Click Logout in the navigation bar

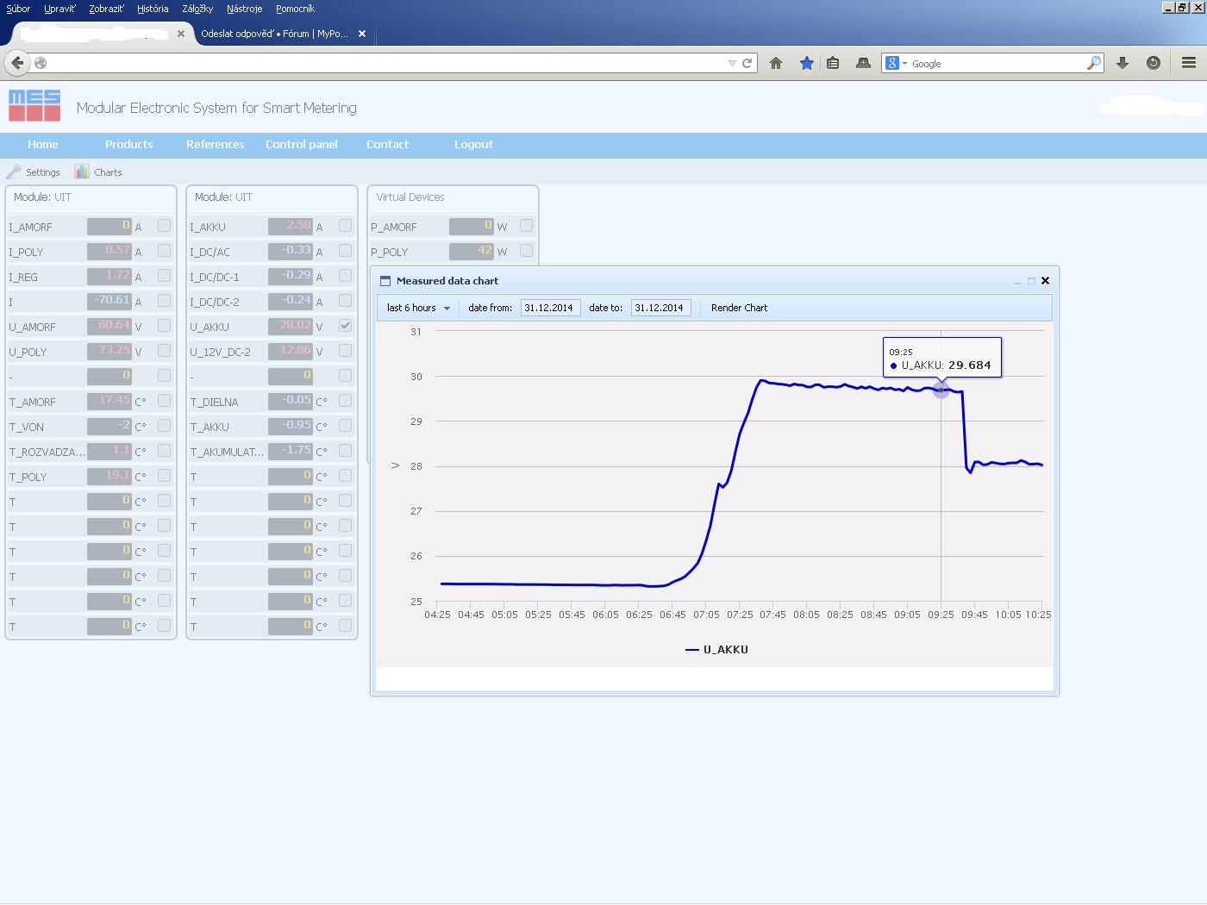[473, 144]
